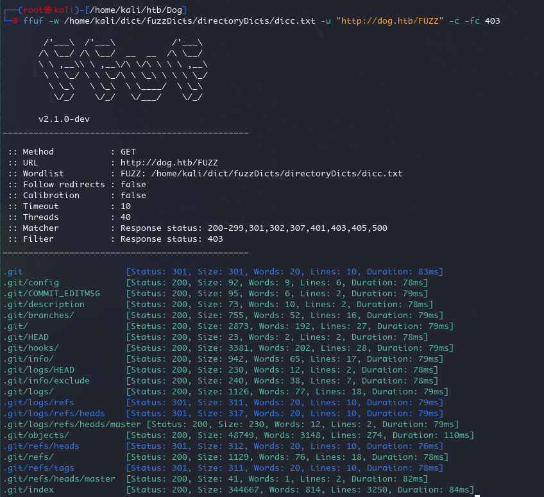This screenshot has height=497, width=544.
Task: Click the http://dog.htb/FUZZ URL in command
Action: 390,21
